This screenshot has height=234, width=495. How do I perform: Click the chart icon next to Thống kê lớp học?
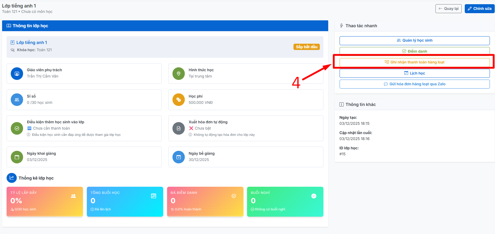click(11, 178)
